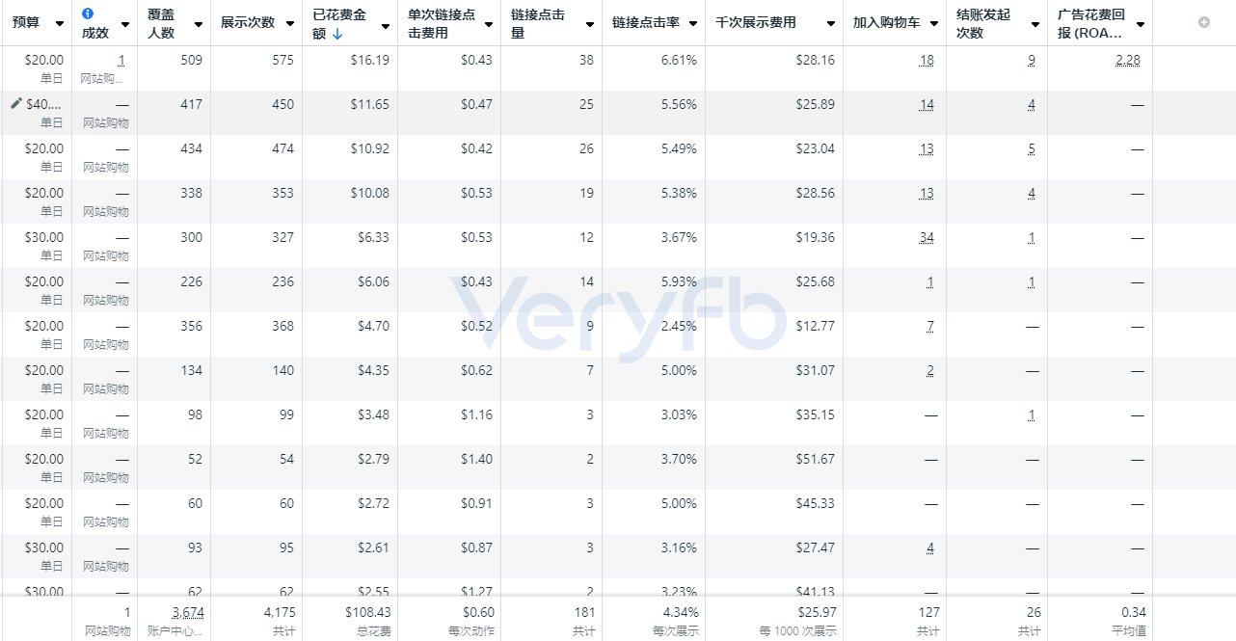The height and width of the screenshot is (641, 1236).
Task: Click the underlined 18 add-to-cart value
Action: tap(927, 60)
